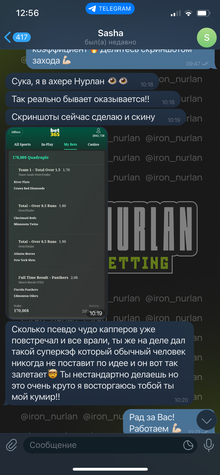Tap the back arrow to chat list

pos(8,37)
